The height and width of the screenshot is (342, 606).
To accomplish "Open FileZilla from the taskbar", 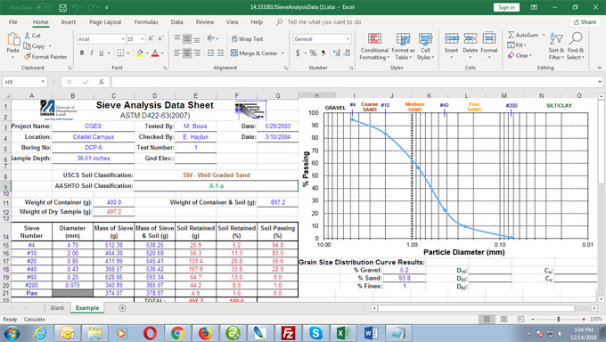I will [288, 333].
